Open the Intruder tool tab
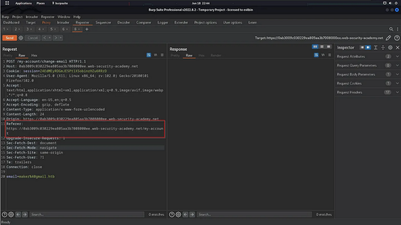 pos(63,22)
